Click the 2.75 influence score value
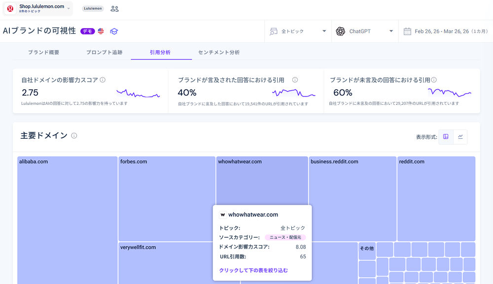 [30, 93]
